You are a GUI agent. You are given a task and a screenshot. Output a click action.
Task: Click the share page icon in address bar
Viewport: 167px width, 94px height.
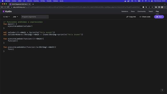(x=149, y=7)
